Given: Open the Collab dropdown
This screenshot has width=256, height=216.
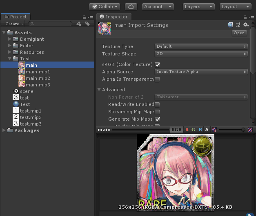Looking at the screenshot, I should tap(105, 7).
